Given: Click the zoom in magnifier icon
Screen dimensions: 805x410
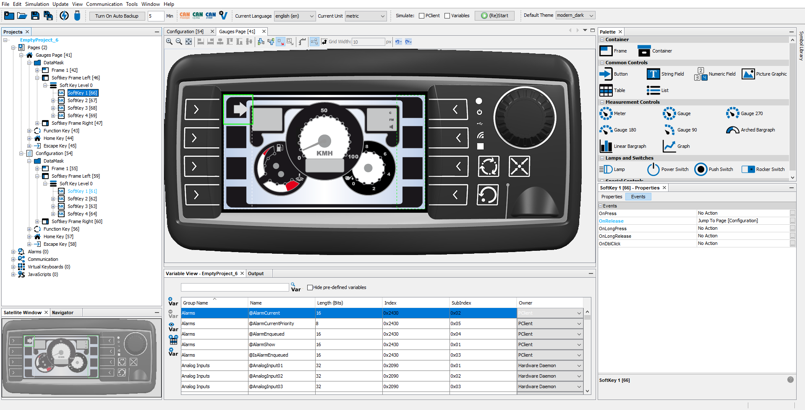Looking at the screenshot, I should click(x=169, y=42).
